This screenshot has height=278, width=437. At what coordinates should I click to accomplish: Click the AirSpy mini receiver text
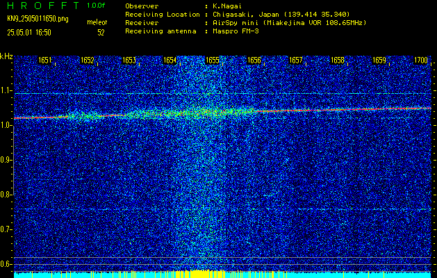coord(289,23)
